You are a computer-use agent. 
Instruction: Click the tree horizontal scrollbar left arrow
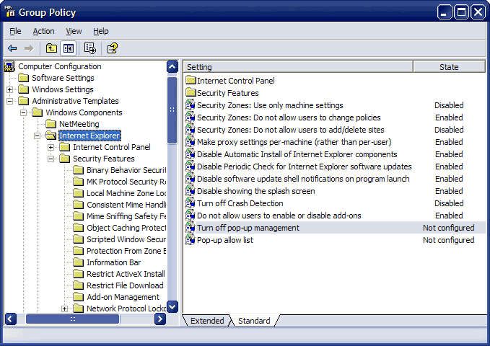[x=11, y=319]
